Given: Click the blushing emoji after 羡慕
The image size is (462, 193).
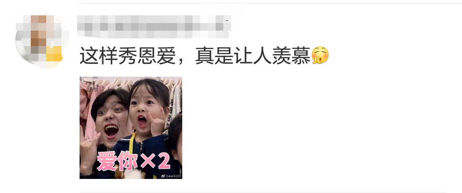Looking at the screenshot, I should pyautogui.click(x=320, y=55).
